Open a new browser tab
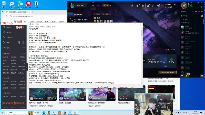 33,12
